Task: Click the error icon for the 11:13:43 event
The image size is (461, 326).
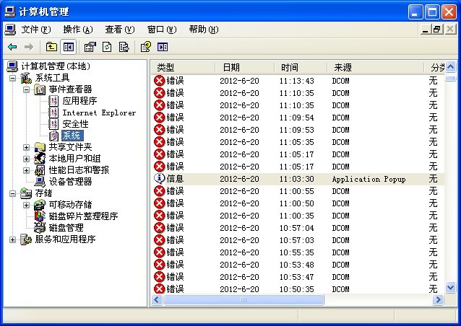Action: click(160, 81)
